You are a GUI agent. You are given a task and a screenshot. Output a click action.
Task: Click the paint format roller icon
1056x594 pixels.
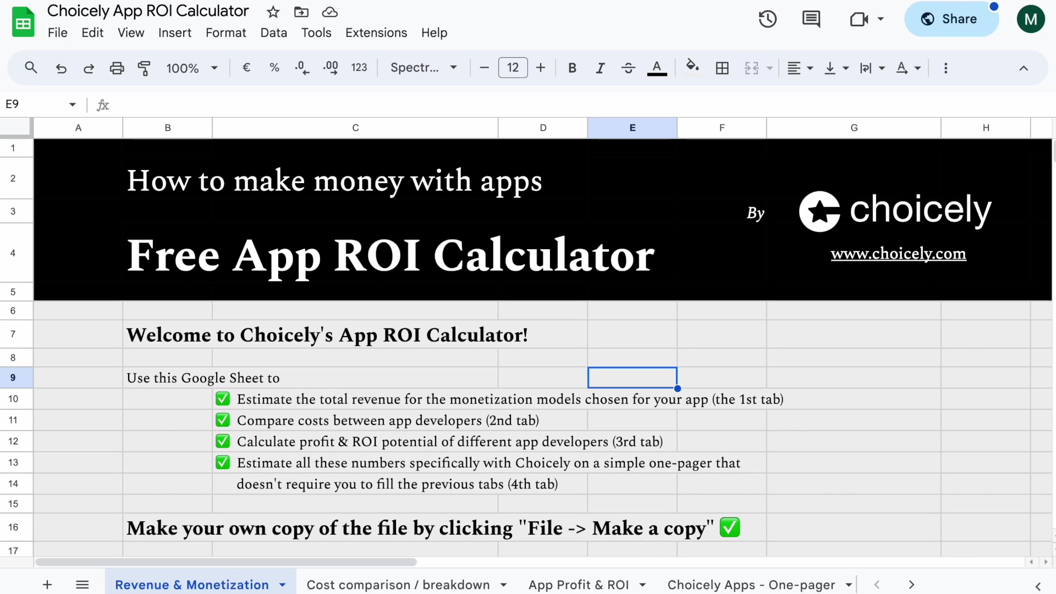pyautogui.click(x=144, y=68)
